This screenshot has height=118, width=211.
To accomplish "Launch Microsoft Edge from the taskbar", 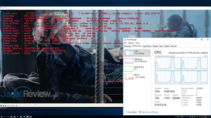I will point(18,117).
